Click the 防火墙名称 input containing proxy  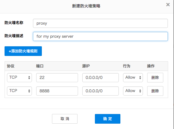click(100, 23)
